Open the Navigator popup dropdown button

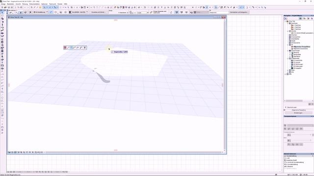[286, 19]
